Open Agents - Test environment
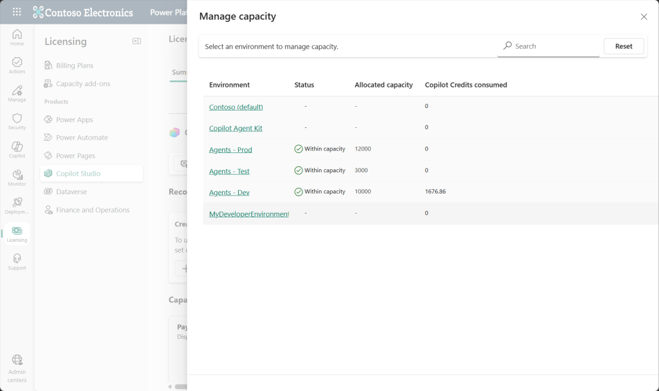Viewport: 659px width, 391px height. pos(229,171)
